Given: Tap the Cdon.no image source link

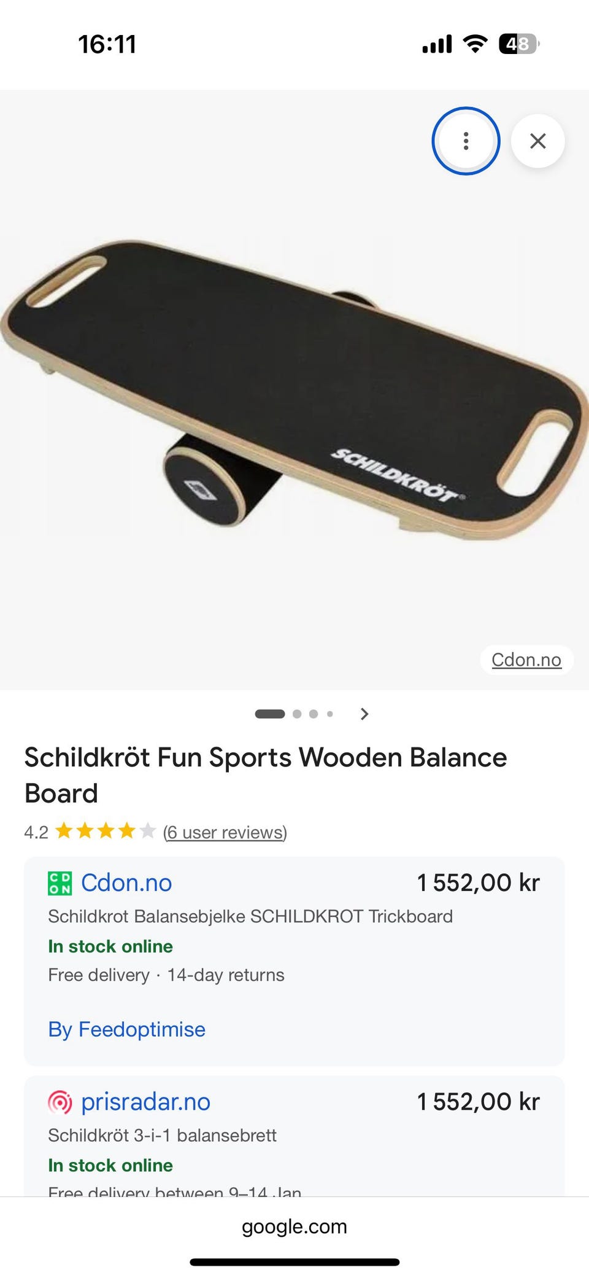Looking at the screenshot, I should pyautogui.click(x=526, y=660).
